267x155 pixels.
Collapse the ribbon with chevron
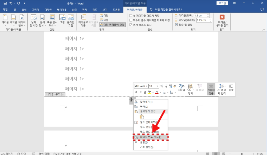(264, 30)
